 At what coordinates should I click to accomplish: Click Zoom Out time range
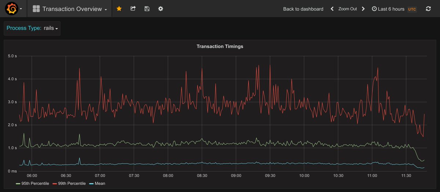click(348, 9)
